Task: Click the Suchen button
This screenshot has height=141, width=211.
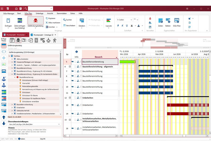Action: (67, 20)
